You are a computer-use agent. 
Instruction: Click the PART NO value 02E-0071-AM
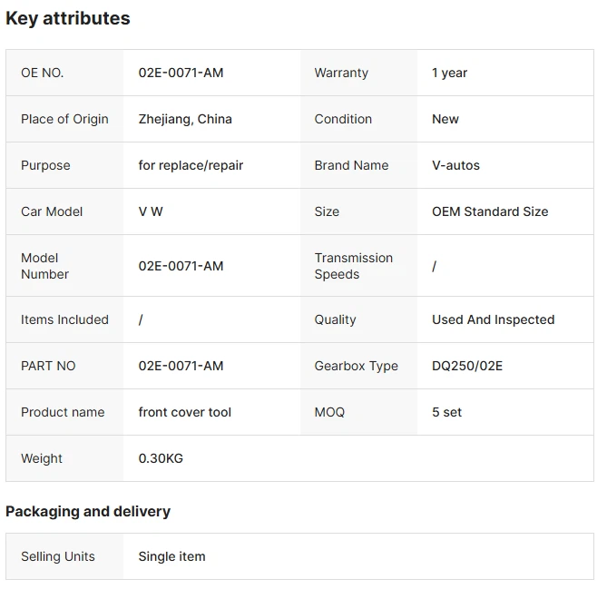(181, 366)
